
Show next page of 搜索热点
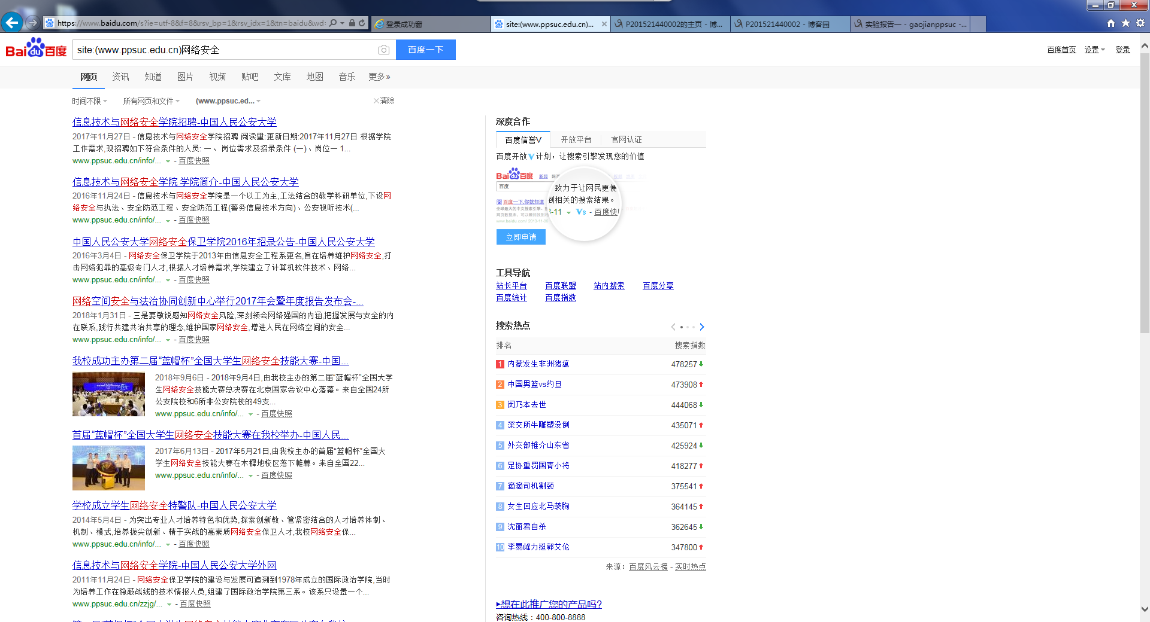tap(702, 327)
